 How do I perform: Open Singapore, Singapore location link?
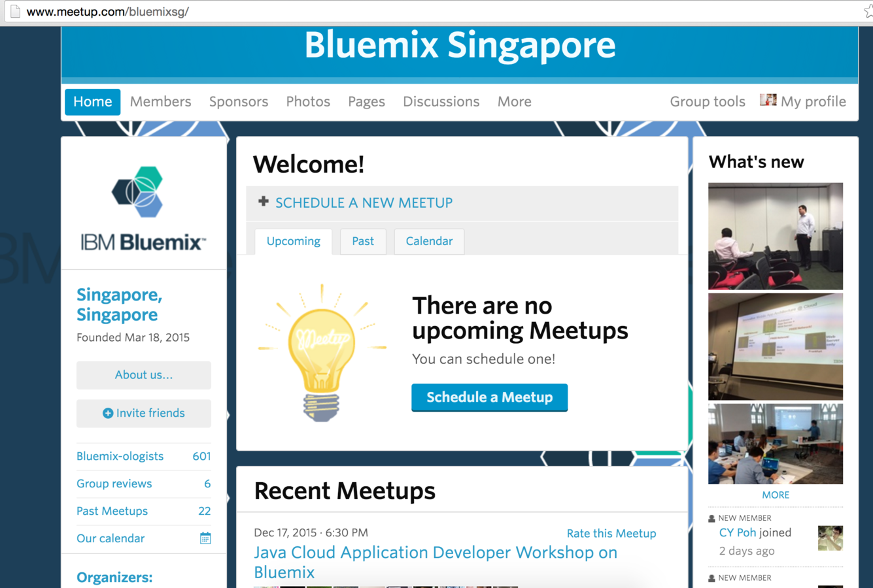coord(119,304)
